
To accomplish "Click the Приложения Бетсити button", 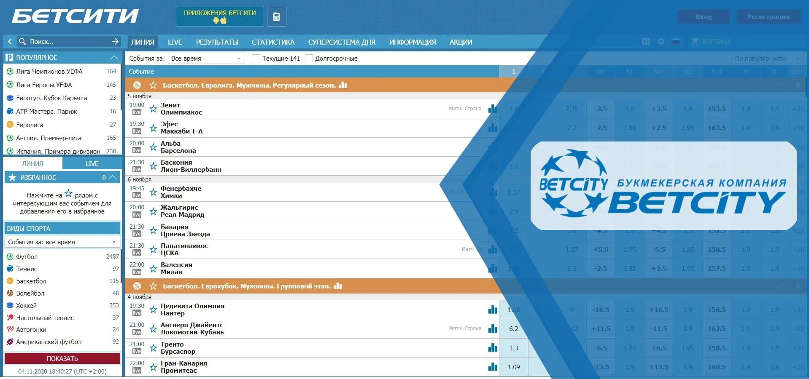I will [220, 16].
